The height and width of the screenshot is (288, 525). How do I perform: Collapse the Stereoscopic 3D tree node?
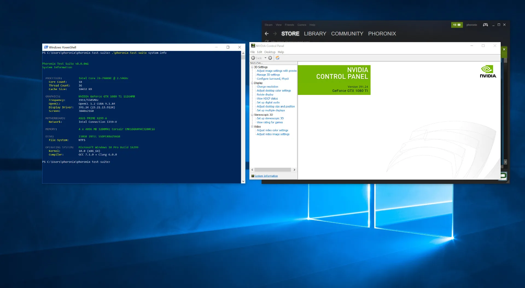[252, 115]
